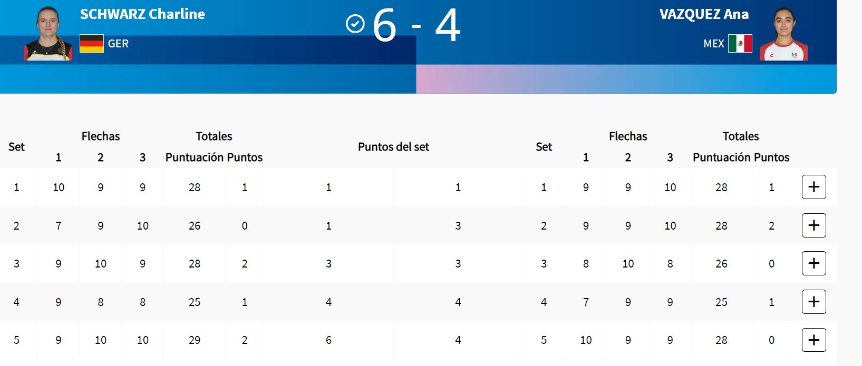Click the GER country code
This screenshot has width=862, height=366.
[x=118, y=44]
